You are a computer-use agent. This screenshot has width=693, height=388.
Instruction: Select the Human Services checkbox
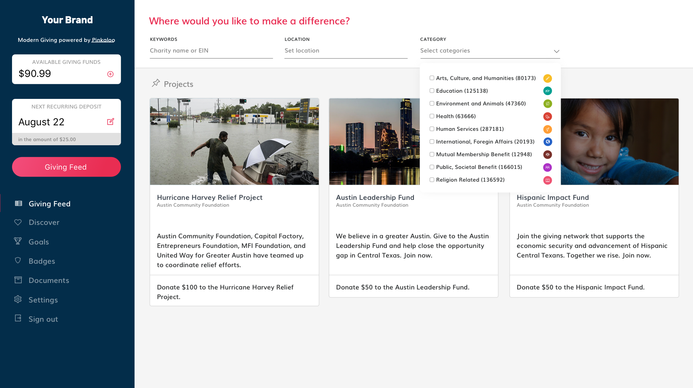[432, 129]
